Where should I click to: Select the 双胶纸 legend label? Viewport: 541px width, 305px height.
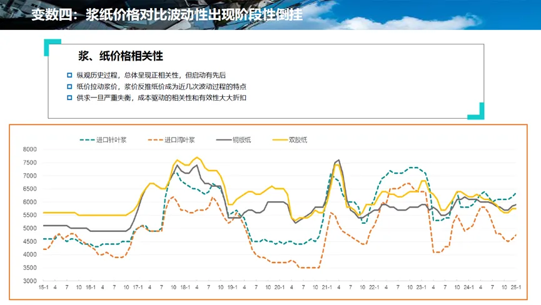pos(298,140)
